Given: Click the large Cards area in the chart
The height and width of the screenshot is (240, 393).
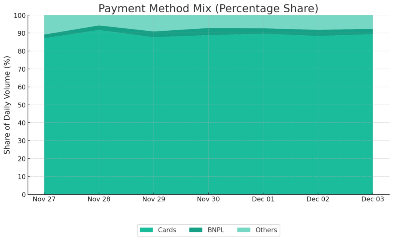Looking at the screenshot, I should click(x=208, y=115).
